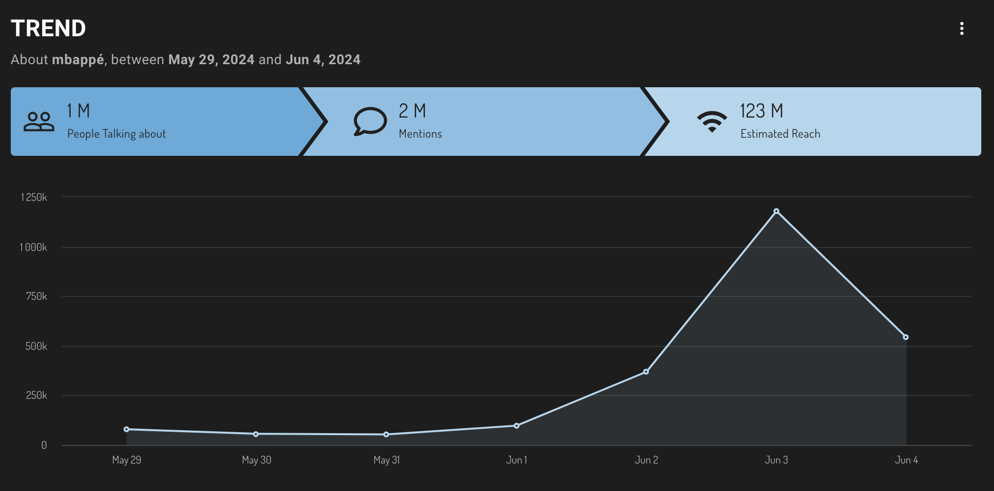This screenshot has height=491, width=994.
Task: Select the Jun 3 peak data point
Action: (776, 211)
